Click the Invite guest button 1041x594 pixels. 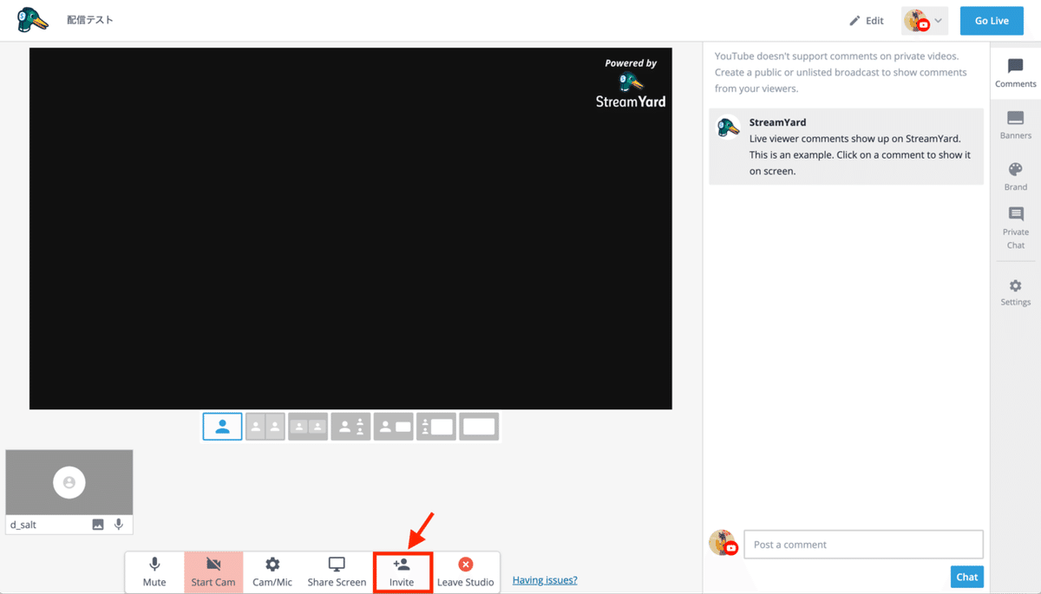click(402, 572)
